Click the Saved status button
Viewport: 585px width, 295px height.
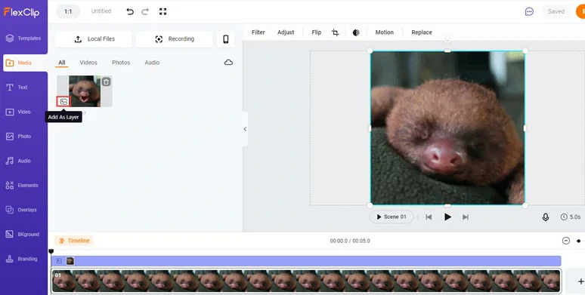pyautogui.click(x=556, y=11)
